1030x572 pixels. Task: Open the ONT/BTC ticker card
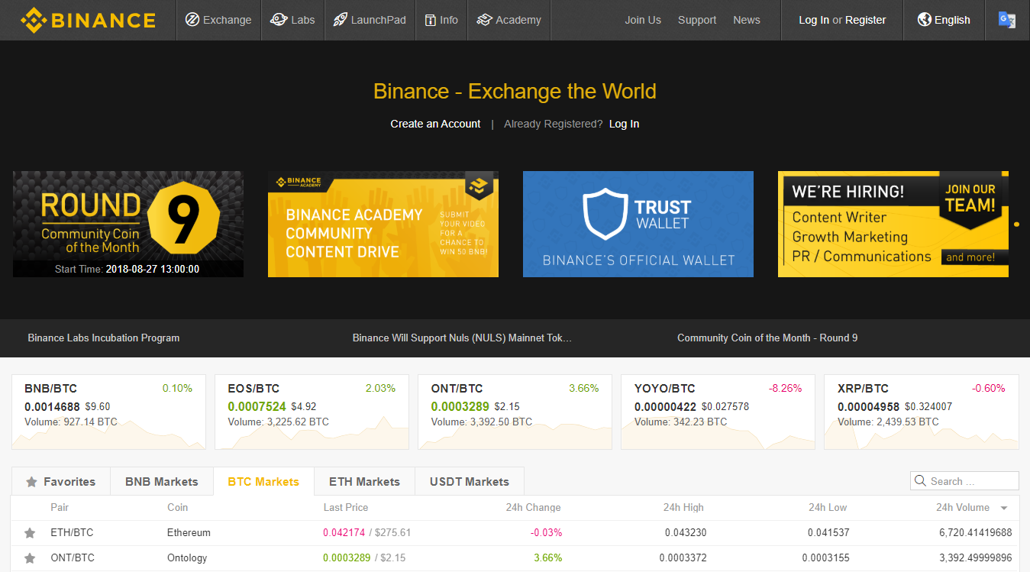tap(515, 412)
